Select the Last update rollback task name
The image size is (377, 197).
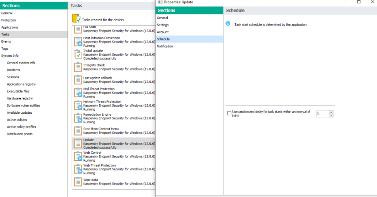98,78
